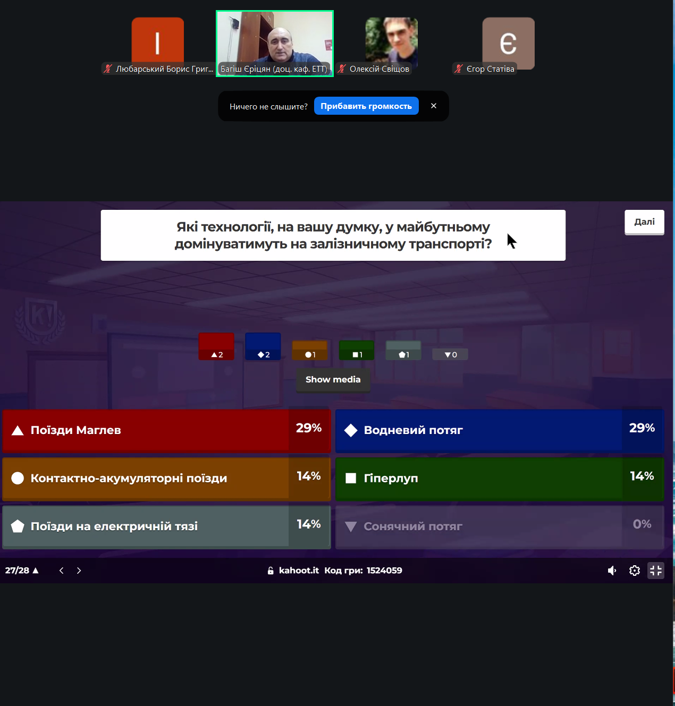Click the question text about технології

click(x=333, y=235)
